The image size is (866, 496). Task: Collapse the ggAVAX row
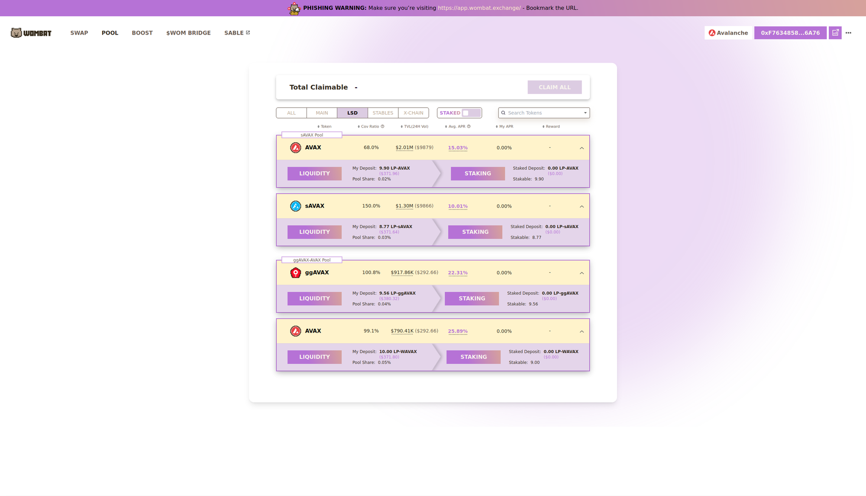[582, 273]
